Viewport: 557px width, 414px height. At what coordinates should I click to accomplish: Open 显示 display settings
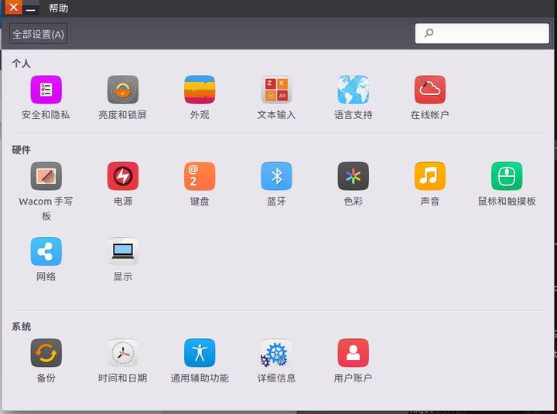point(123,252)
